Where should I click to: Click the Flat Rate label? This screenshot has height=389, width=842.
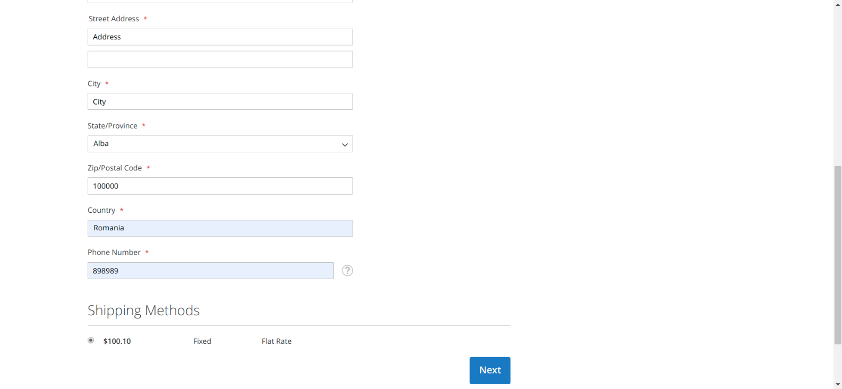pyautogui.click(x=276, y=341)
